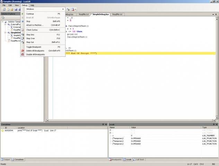The image size is (219, 166).
Task: Click the New File toolbar icon
Action: point(8,9)
